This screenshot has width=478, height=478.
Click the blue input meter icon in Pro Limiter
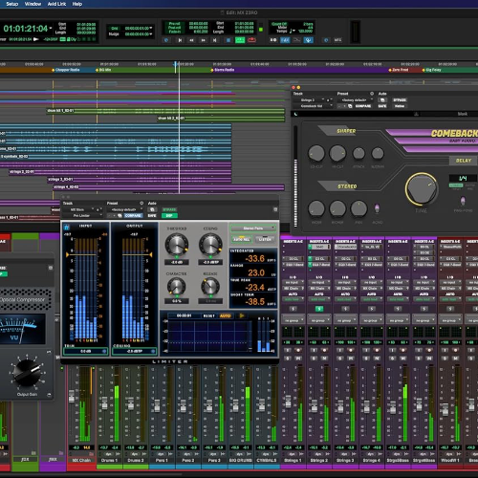pos(67,227)
